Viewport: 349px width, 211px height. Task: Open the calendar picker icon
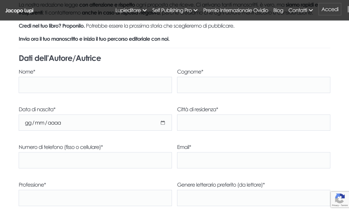[x=163, y=123]
